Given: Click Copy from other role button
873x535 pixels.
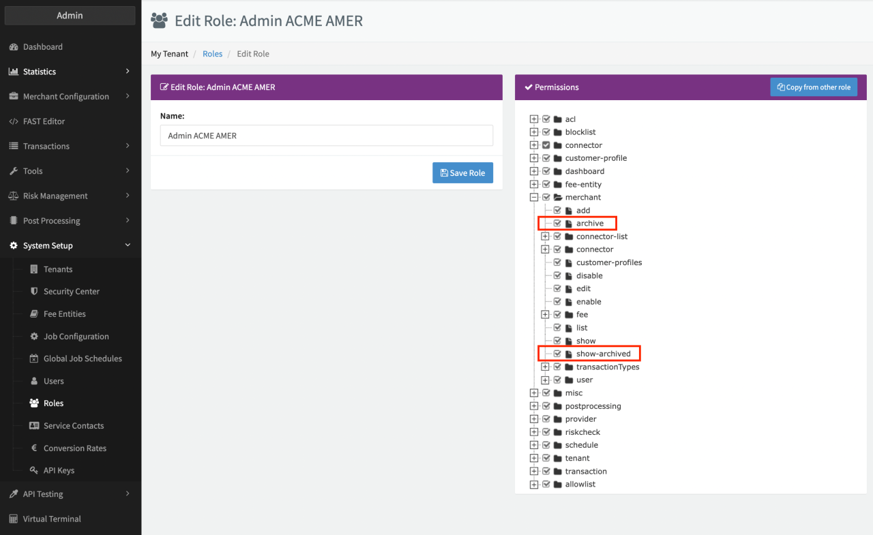Looking at the screenshot, I should coord(814,87).
